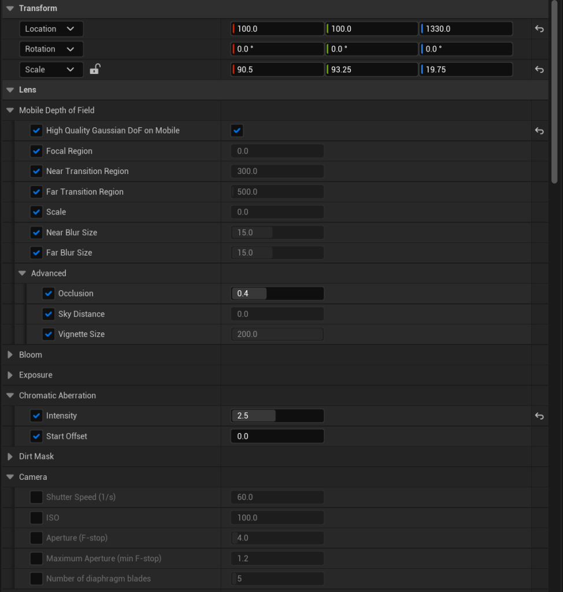563x592 pixels.
Task: Open the Location type dropdown
Action: click(51, 29)
